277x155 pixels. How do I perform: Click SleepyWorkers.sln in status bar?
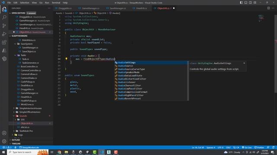click(29, 147)
